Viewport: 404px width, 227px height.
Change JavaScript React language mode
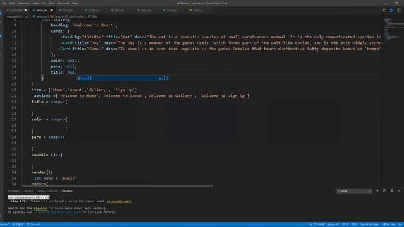[x=371, y=224]
